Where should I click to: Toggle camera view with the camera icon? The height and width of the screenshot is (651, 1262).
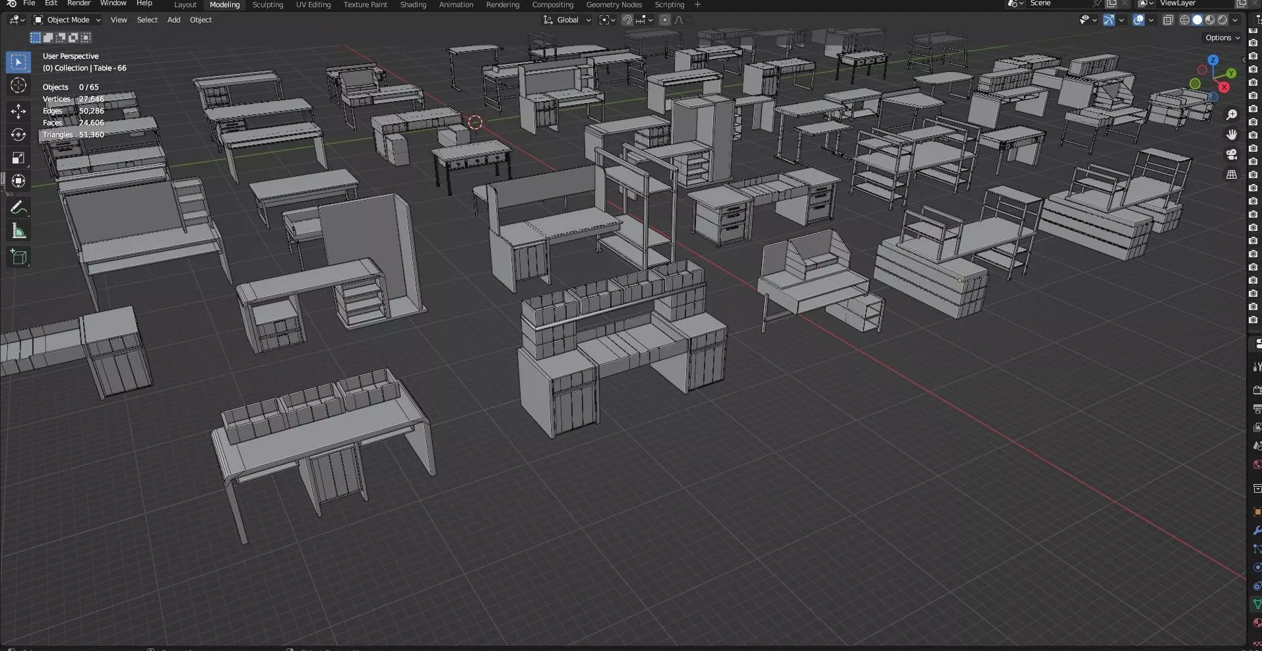coord(1232,154)
